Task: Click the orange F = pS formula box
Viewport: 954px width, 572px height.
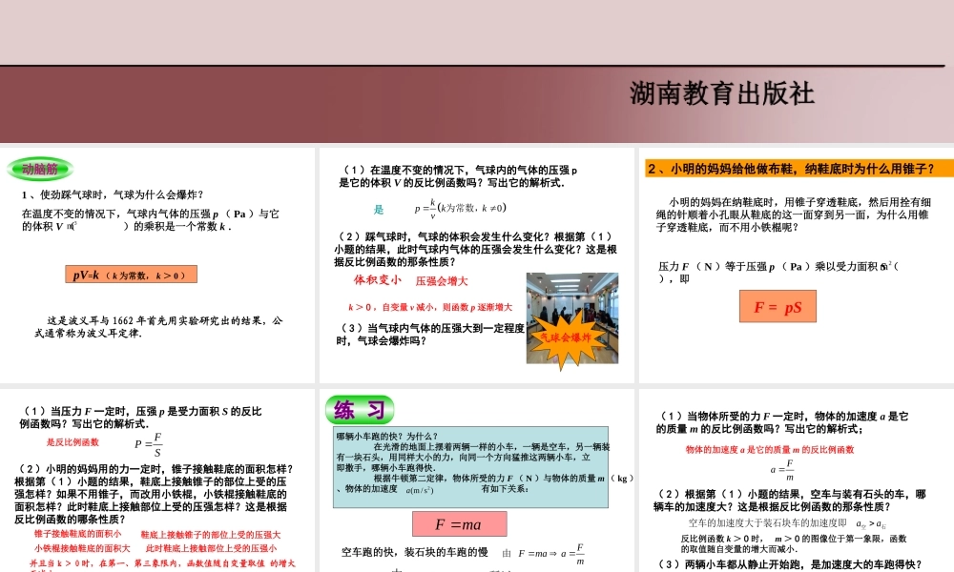Action: (x=778, y=306)
